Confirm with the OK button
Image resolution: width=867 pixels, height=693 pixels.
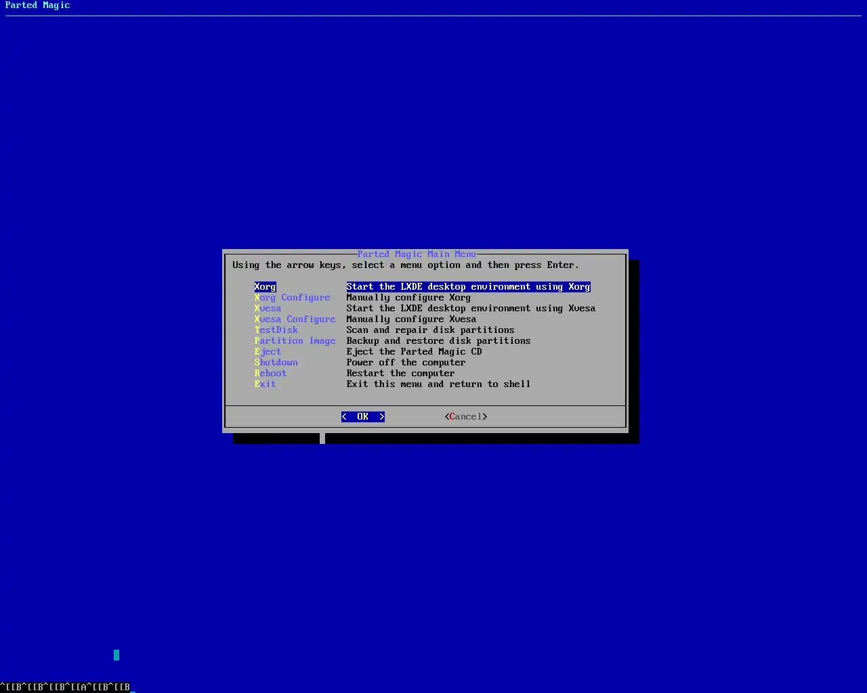(363, 417)
